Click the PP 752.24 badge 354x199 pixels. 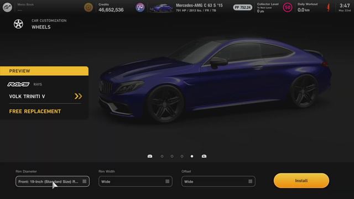click(x=242, y=7)
